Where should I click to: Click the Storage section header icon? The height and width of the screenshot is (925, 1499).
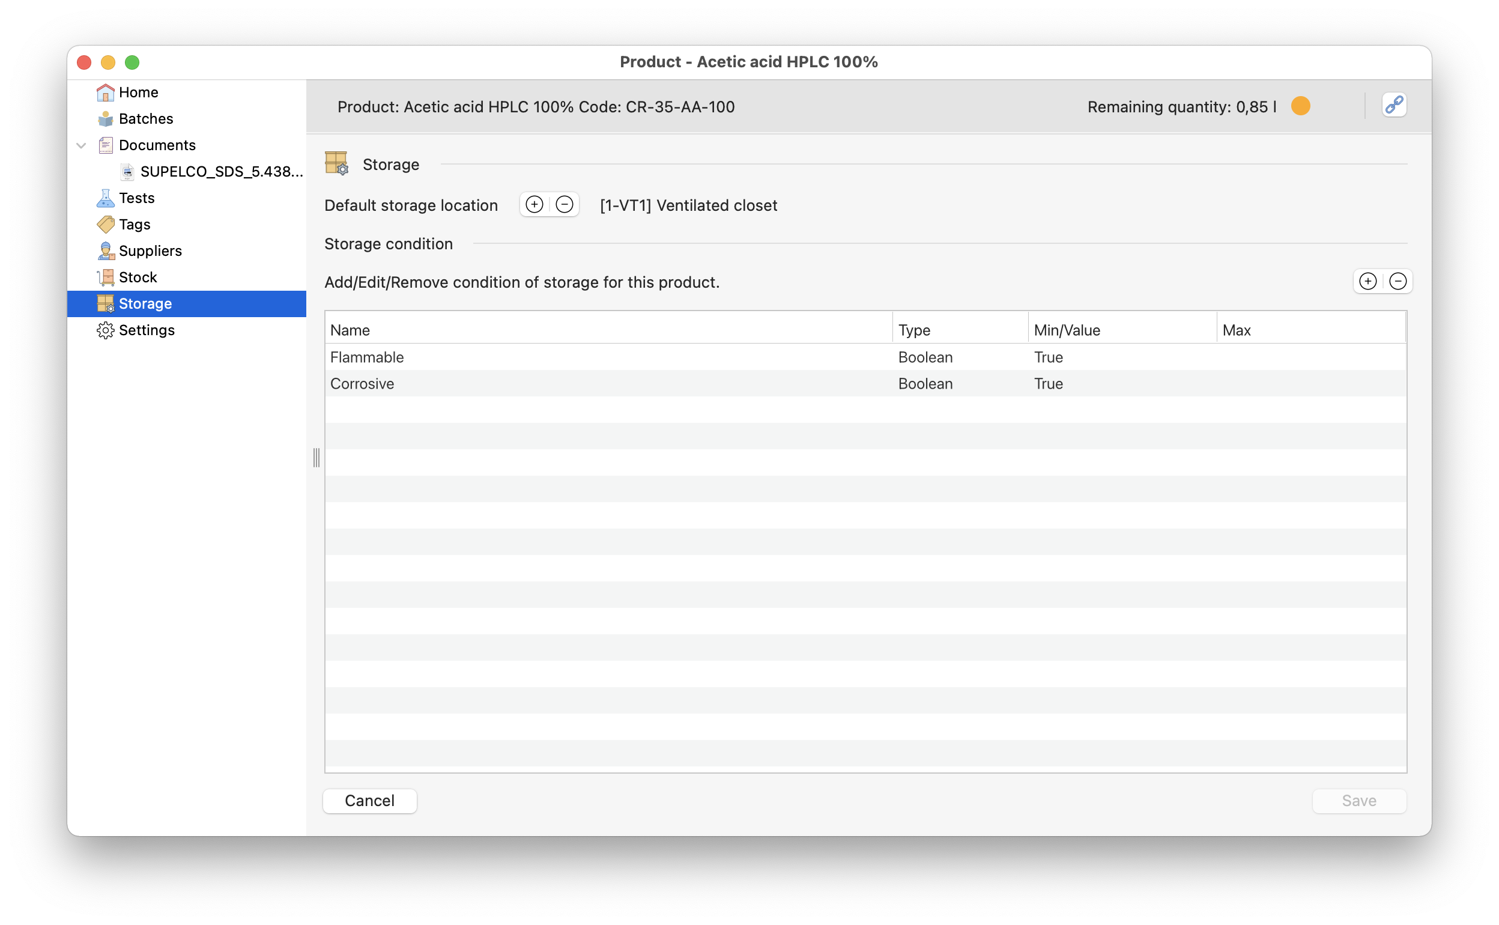[x=336, y=164]
